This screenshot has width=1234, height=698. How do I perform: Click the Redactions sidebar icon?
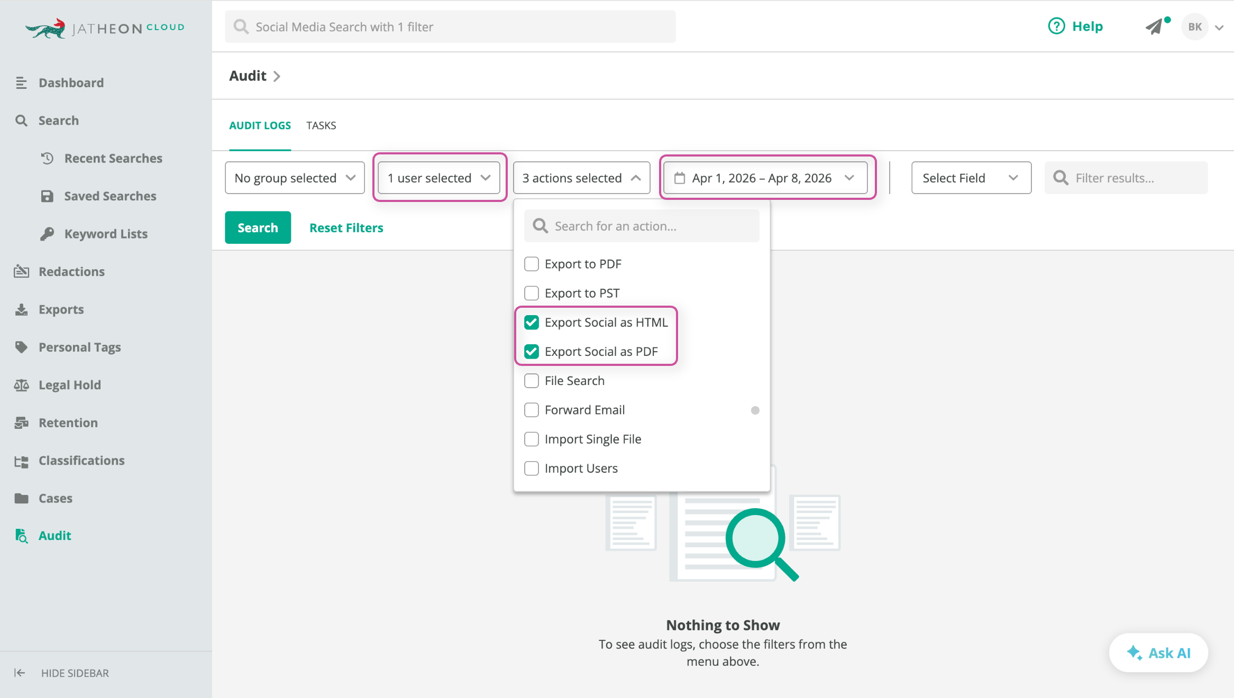click(21, 271)
